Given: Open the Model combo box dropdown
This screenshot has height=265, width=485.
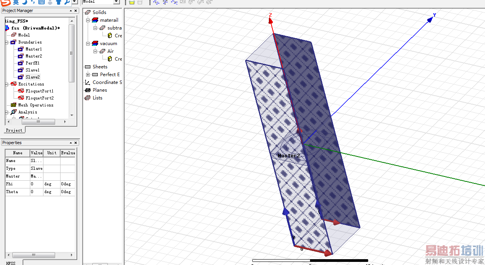Looking at the screenshot, I should click(116, 2).
